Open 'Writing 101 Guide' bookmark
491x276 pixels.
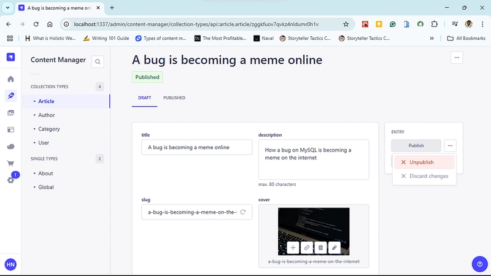[x=106, y=38]
